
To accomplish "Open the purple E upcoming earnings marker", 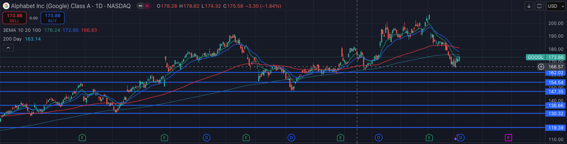I will [x=508, y=138].
